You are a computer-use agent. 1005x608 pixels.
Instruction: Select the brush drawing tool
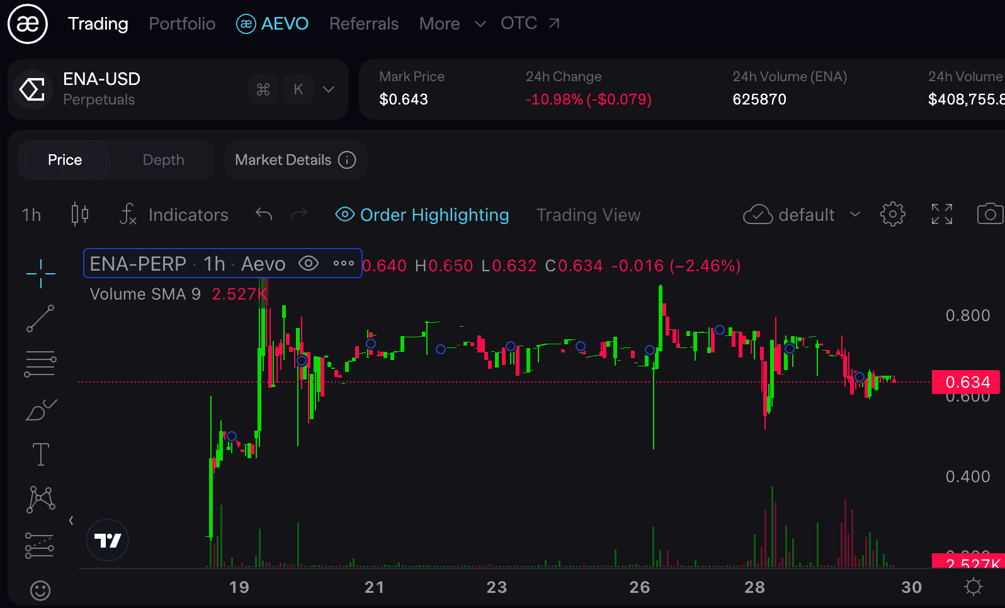click(x=40, y=410)
